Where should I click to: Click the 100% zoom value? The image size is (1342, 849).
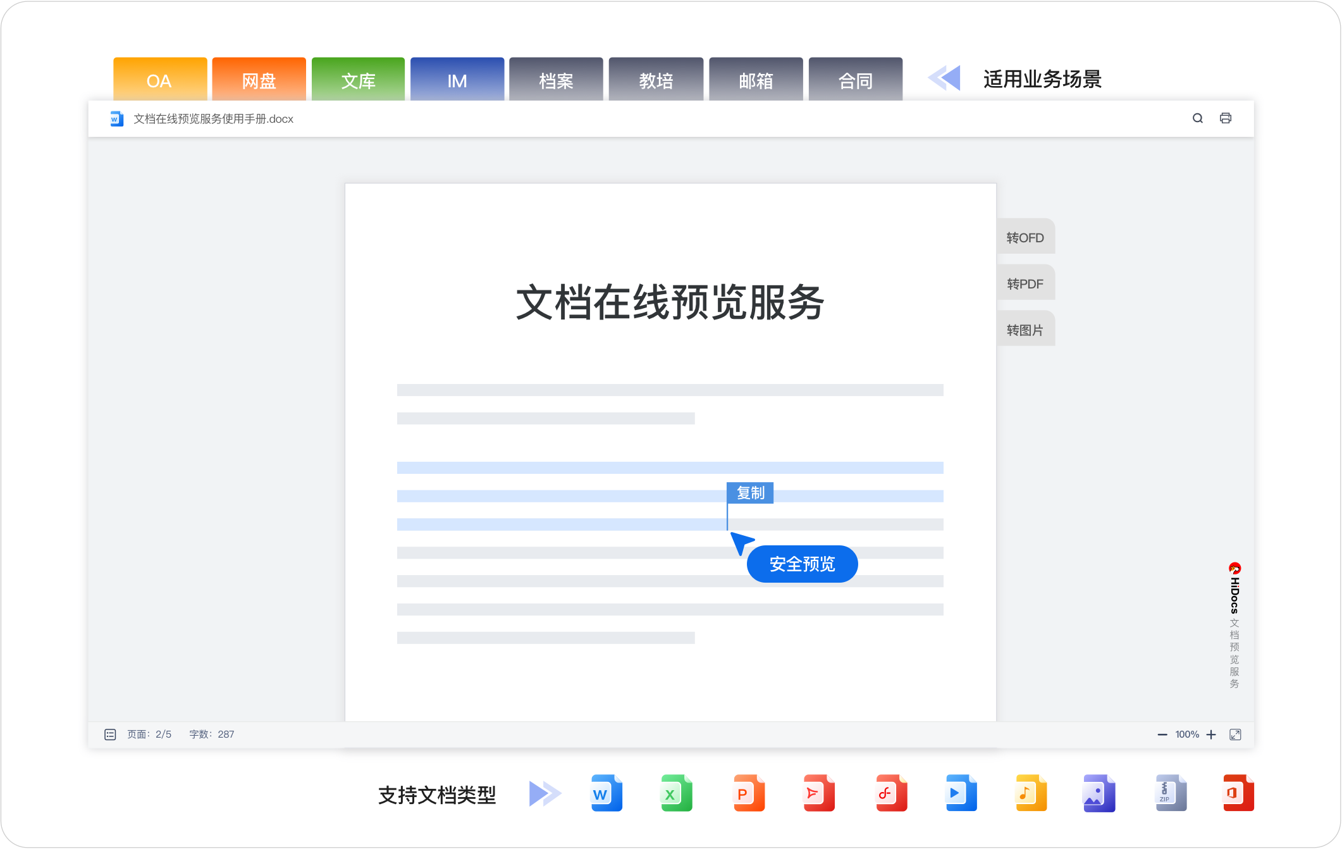coord(1187,734)
